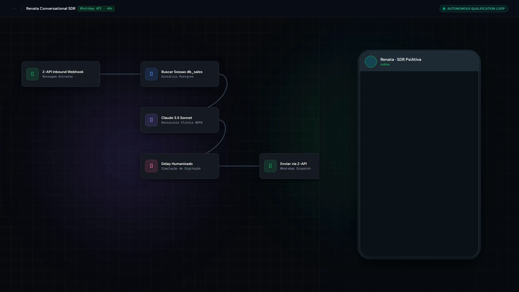Click the WhatsApp Dispatch subtitle

(x=295, y=169)
